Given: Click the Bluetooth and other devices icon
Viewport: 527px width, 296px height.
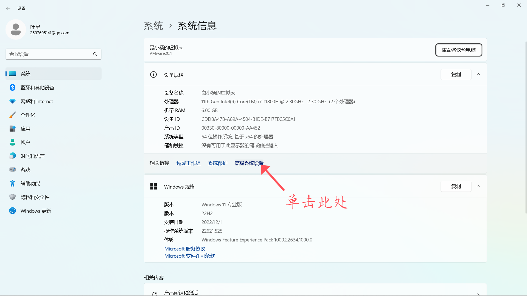Looking at the screenshot, I should click(12, 87).
